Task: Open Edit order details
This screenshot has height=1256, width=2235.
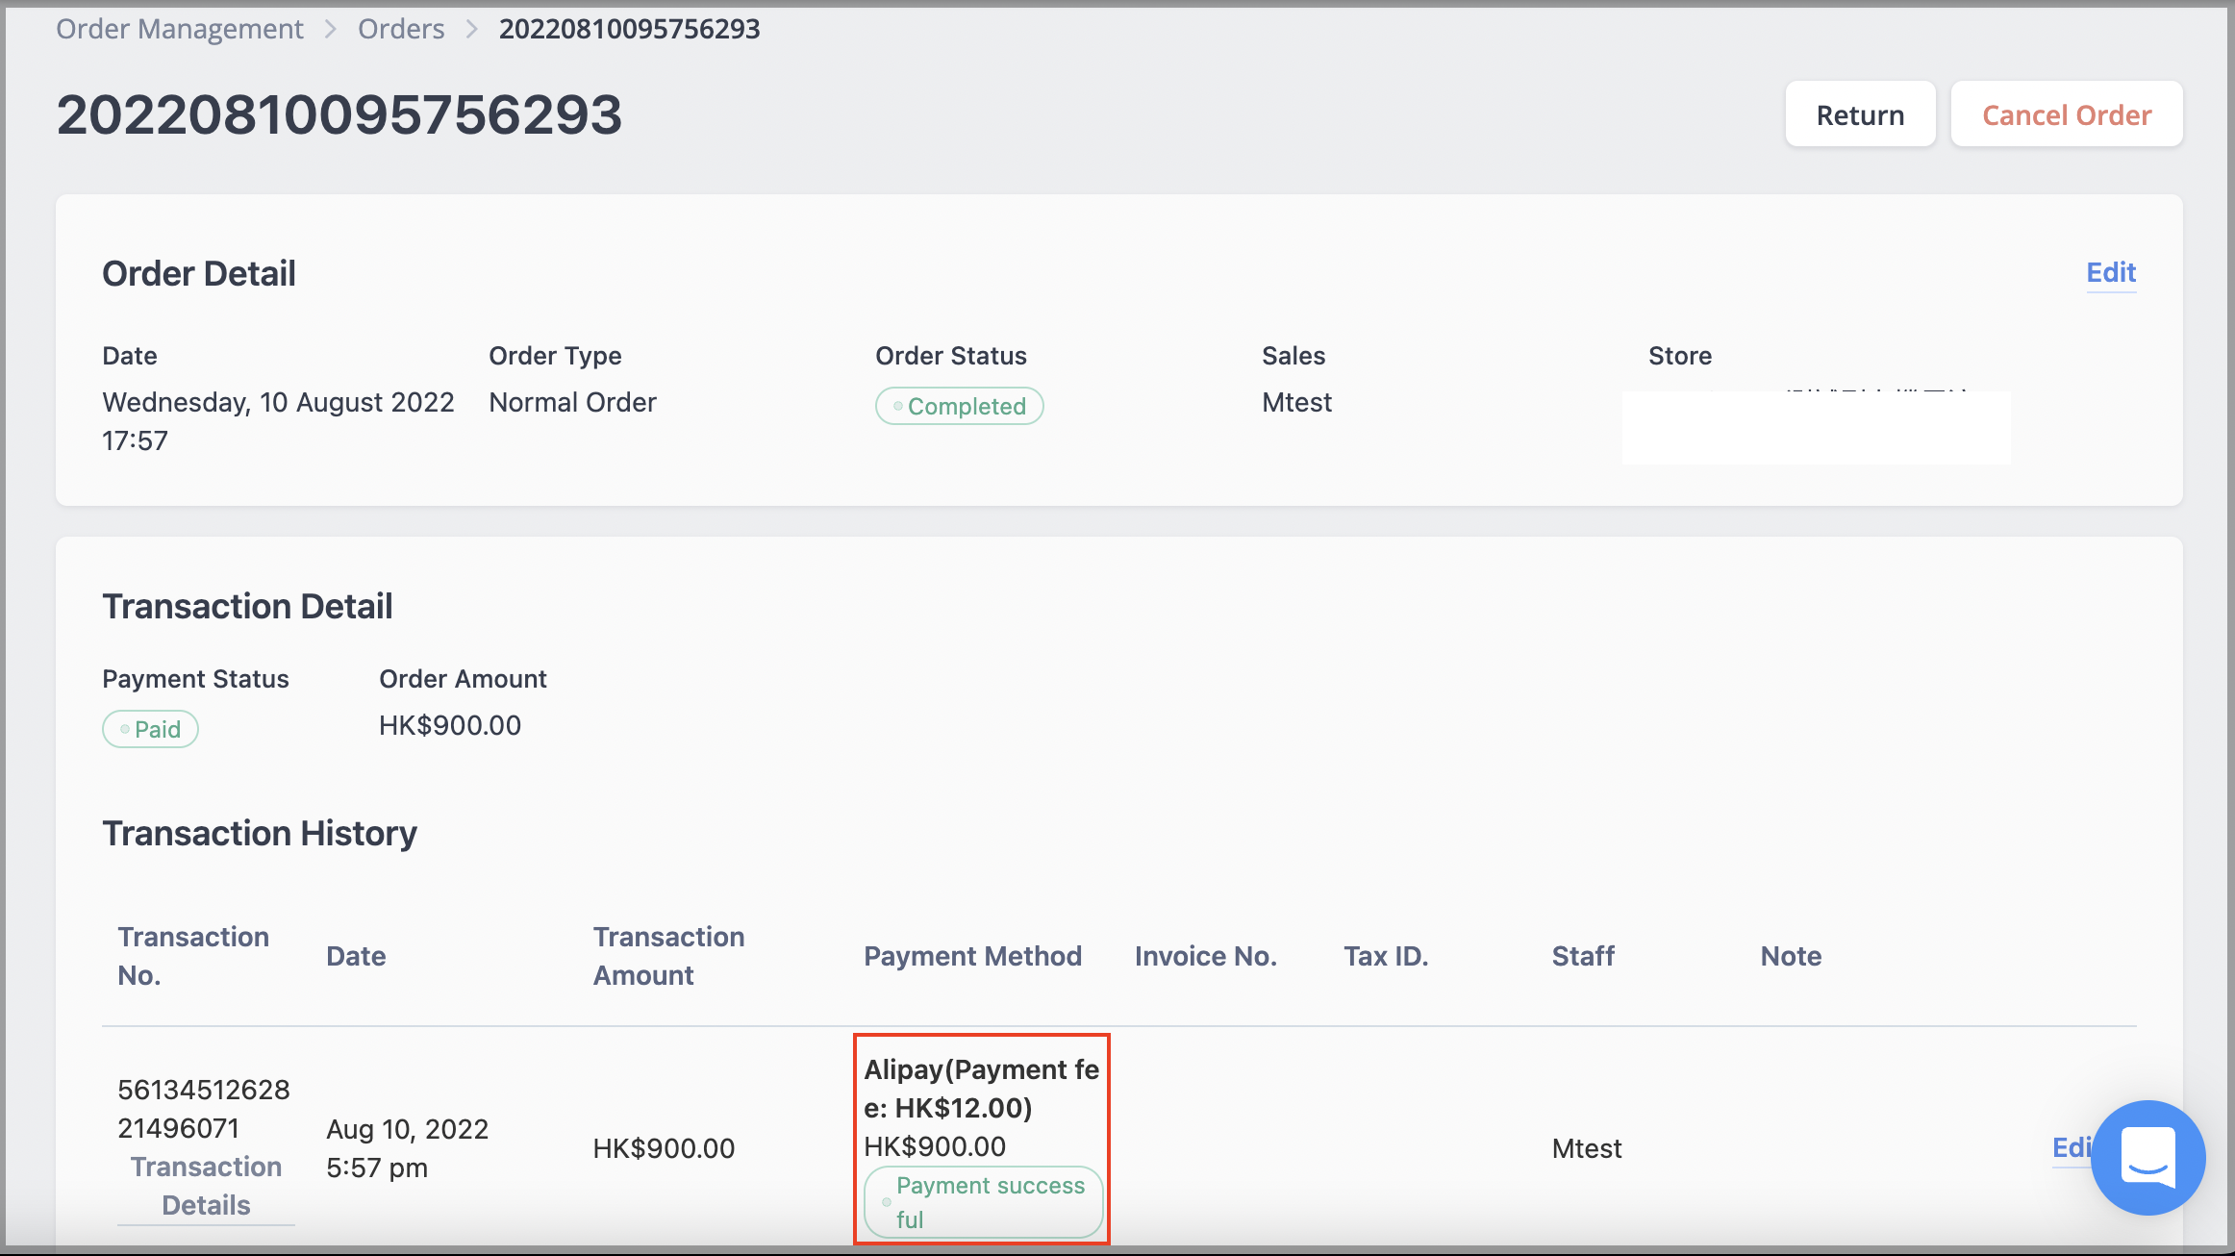Action: [2112, 272]
